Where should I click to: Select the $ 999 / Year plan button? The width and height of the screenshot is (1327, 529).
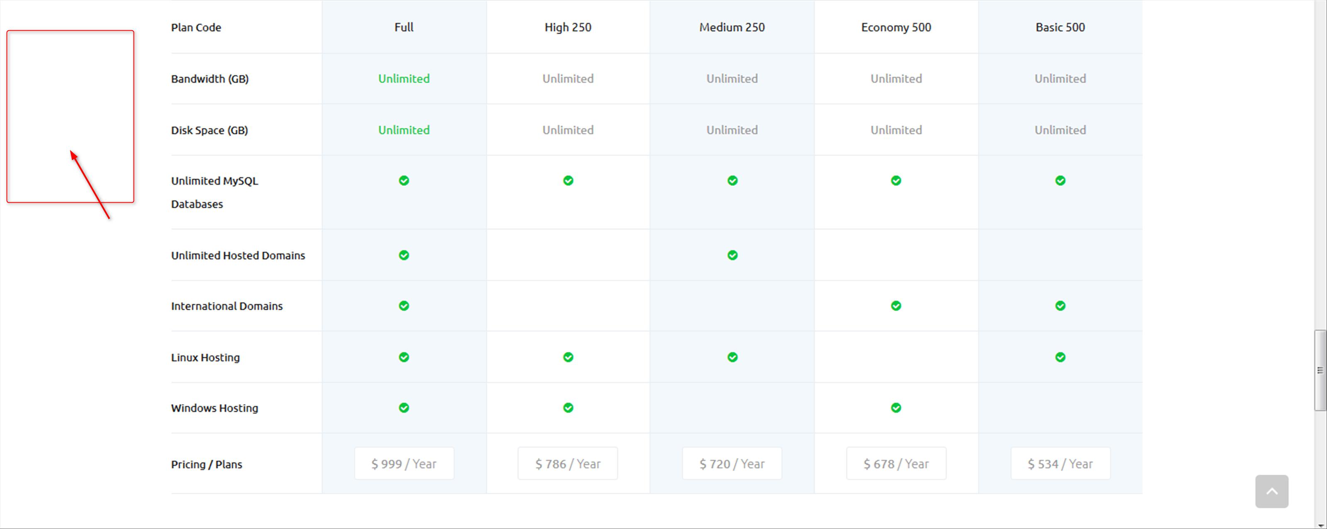click(x=404, y=463)
